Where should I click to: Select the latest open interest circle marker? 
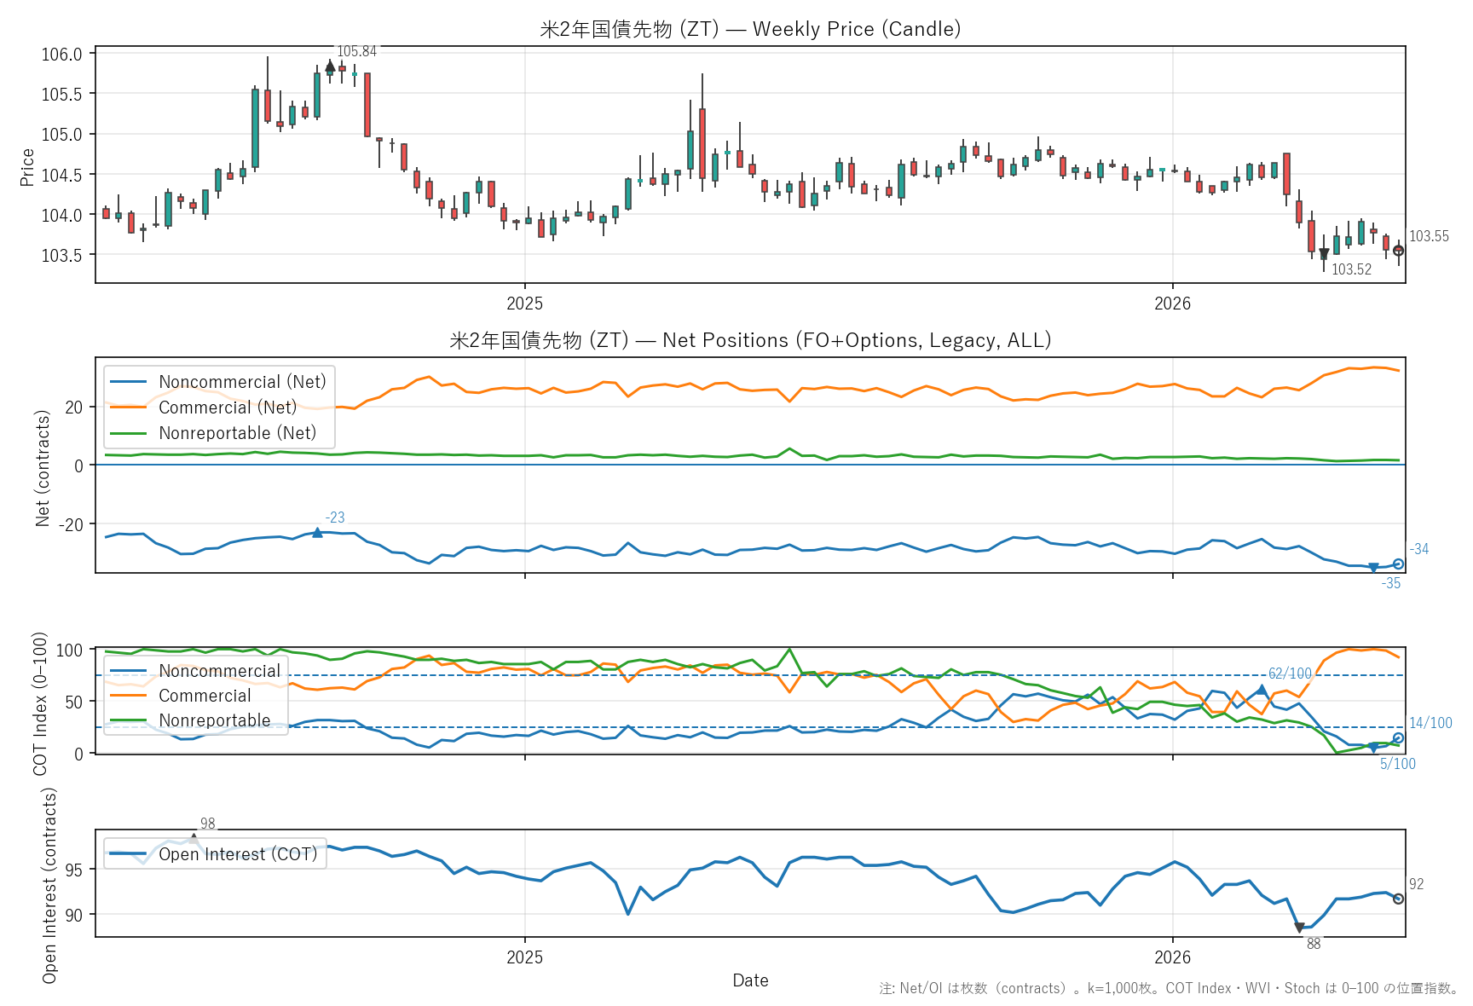click(x=1398, y=899)
